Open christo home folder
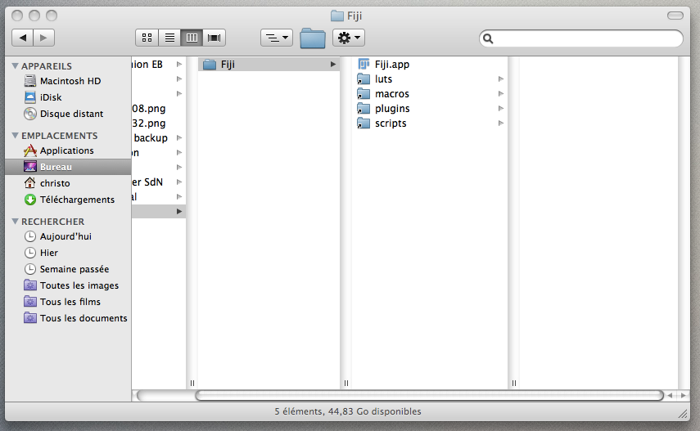Viewport: 700px width, 431px height. coord(68,183)
